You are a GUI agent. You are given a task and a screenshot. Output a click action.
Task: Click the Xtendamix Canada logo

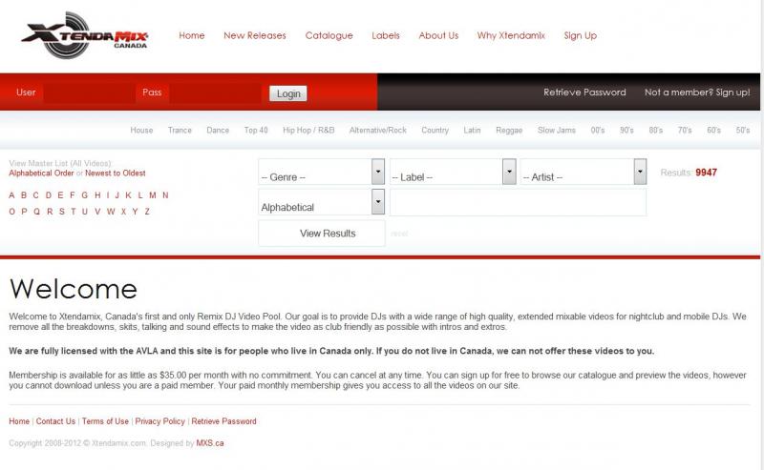(85, 36)
